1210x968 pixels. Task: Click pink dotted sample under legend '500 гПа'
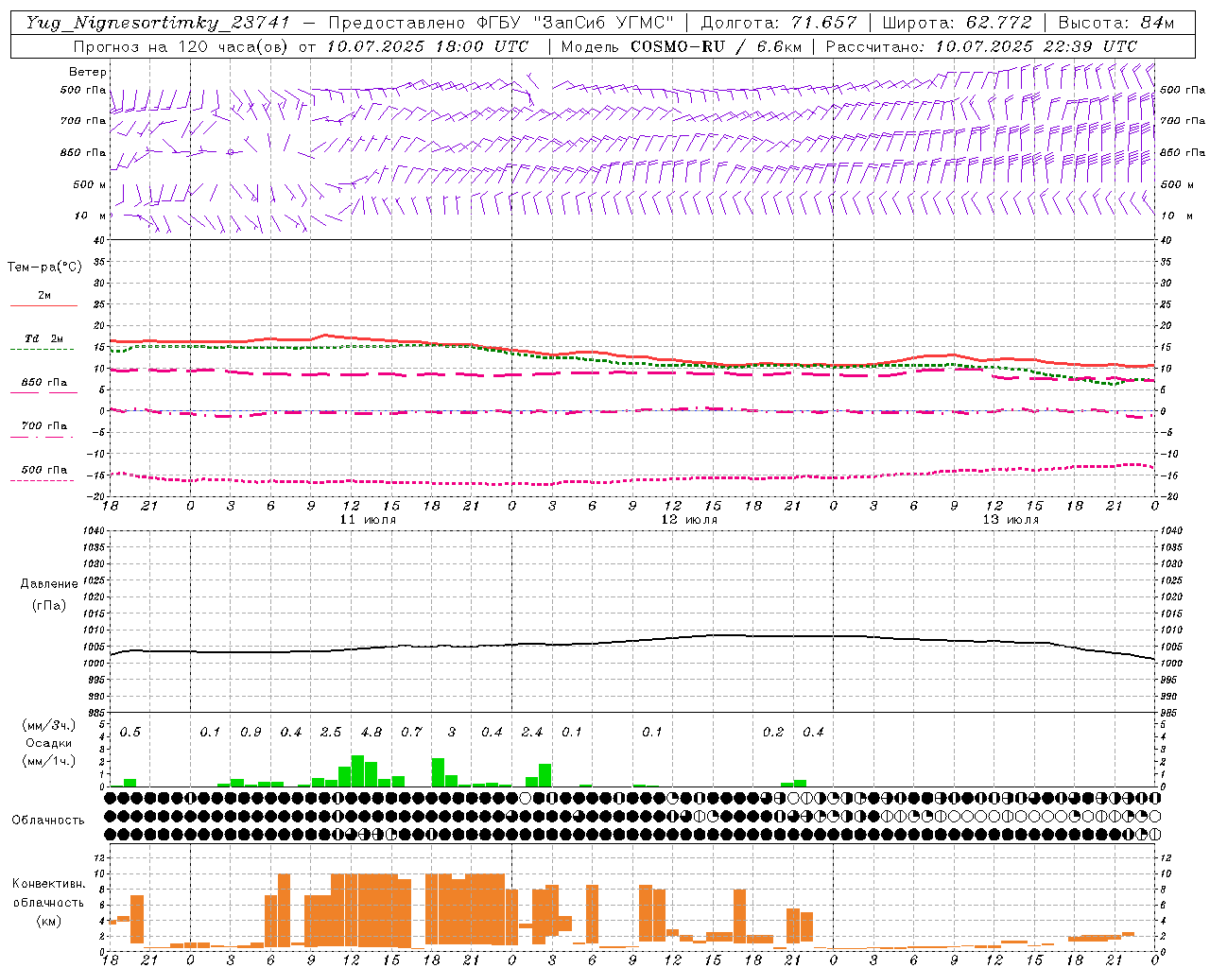[42, 481]
